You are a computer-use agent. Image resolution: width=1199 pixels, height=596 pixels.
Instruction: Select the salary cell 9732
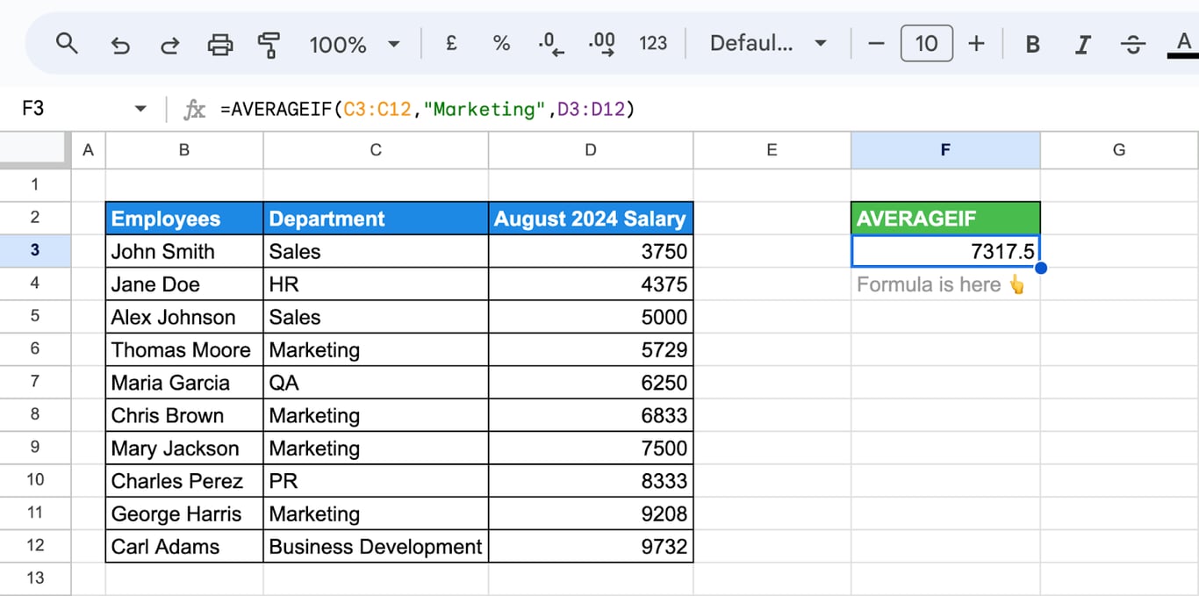591,546
